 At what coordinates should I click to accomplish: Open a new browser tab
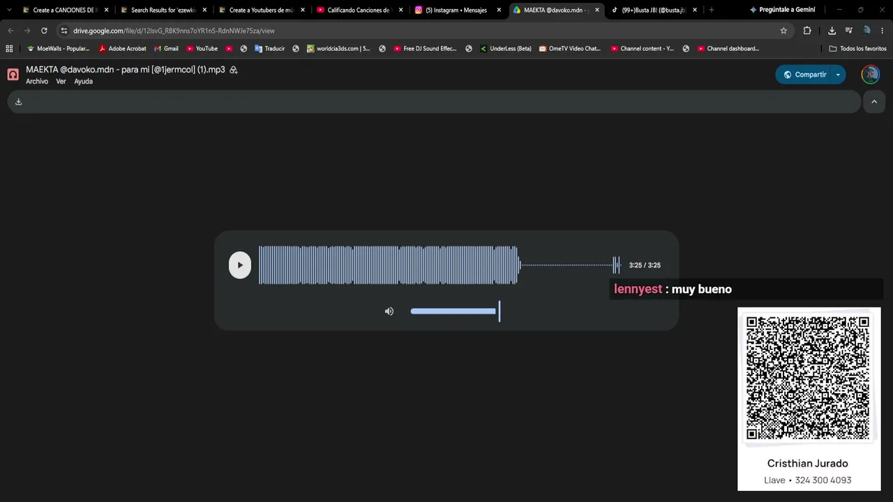coord(712,10)
